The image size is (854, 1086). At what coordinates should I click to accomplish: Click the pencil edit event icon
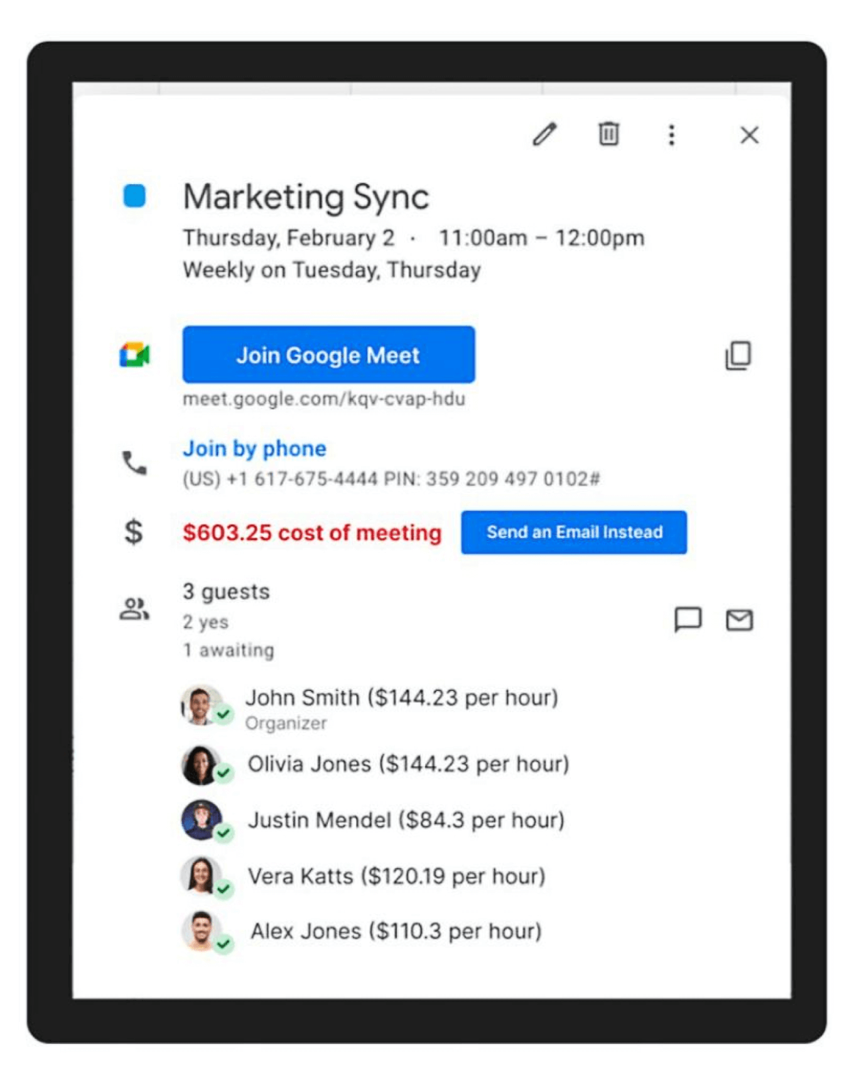pos(544,134)
